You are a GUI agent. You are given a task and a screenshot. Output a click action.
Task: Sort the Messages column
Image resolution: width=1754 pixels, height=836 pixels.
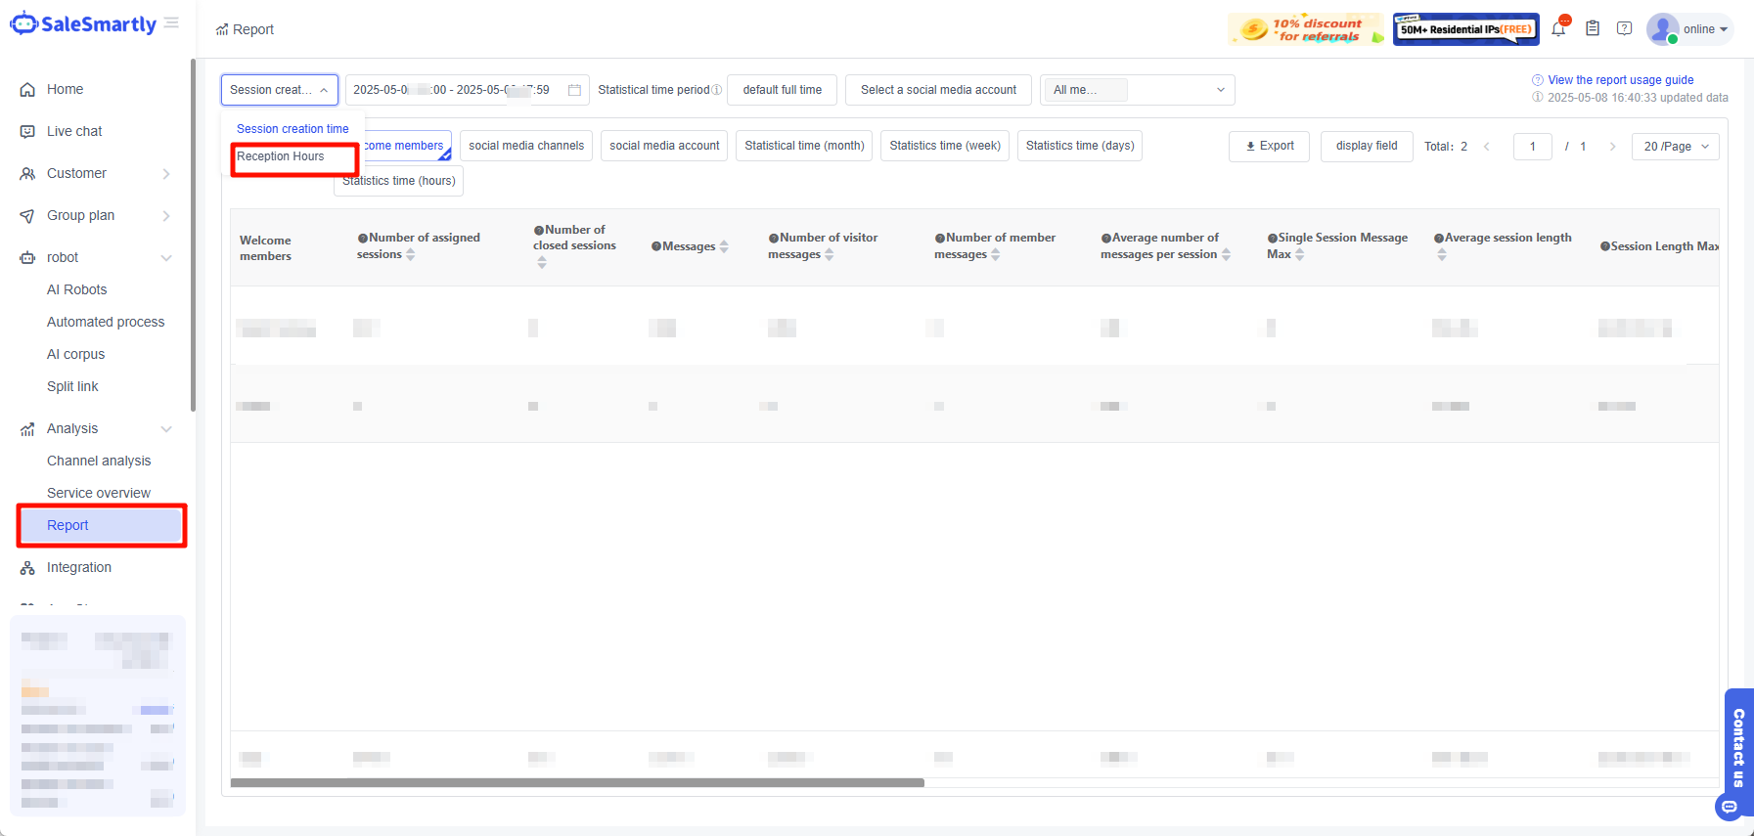[x=724, y=246]
